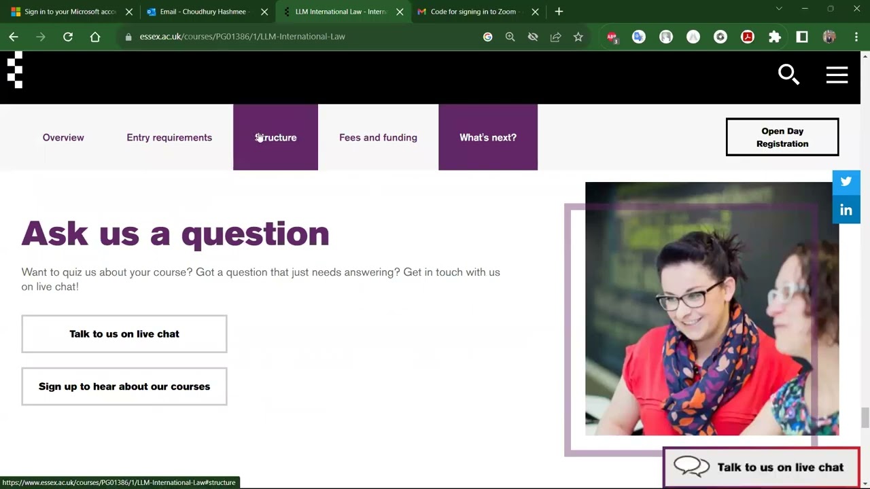870x489 pixels.
Task: Open the zoom magnifier in address bar
Action: coord(510,37)
